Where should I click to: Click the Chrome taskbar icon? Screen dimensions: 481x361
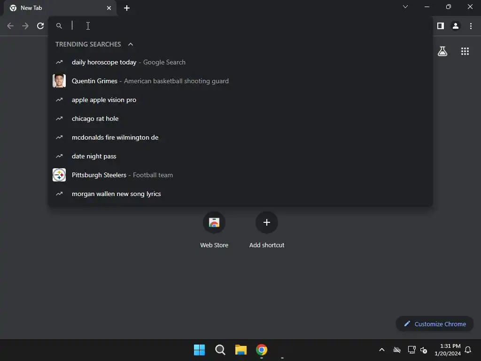pyautogui.click(x=261, y=350)
